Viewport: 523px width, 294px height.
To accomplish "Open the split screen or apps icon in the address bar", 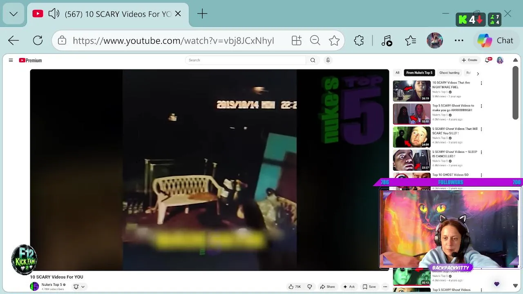I will pyautogui.click(x=296, y=40).
